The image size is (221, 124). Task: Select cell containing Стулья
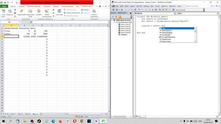pos(11,34)
